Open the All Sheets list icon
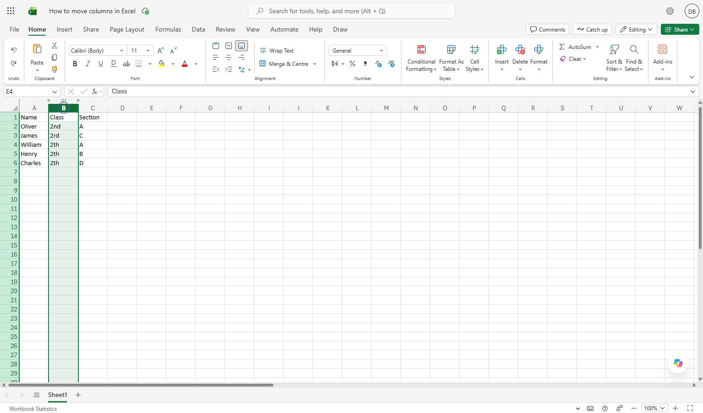 point(37,395)
